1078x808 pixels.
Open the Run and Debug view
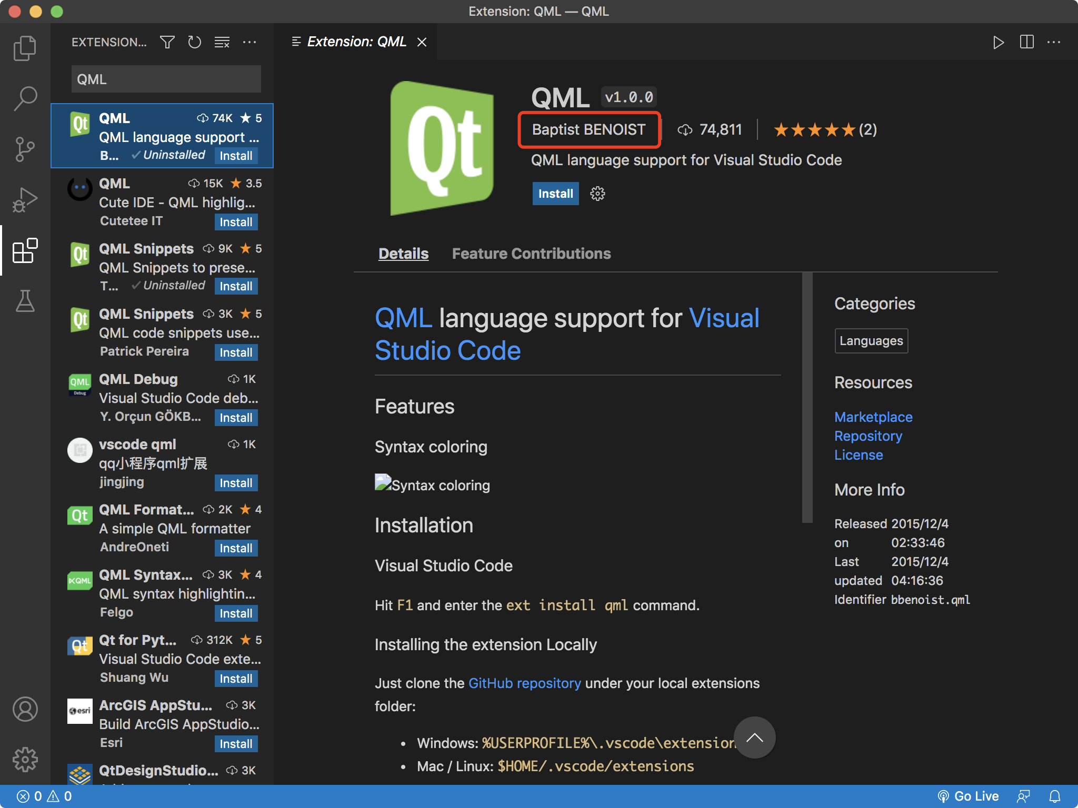tap(25, 199)
